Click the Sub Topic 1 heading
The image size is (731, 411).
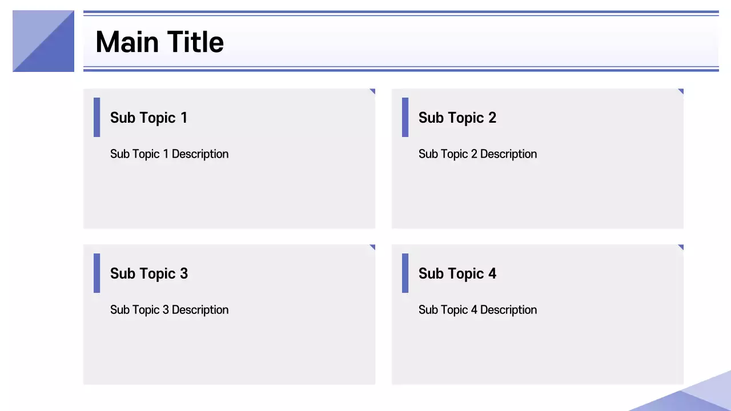tap(148, 118)
